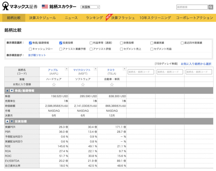Add Apple to favorites with the star

[x=54, y=84]
